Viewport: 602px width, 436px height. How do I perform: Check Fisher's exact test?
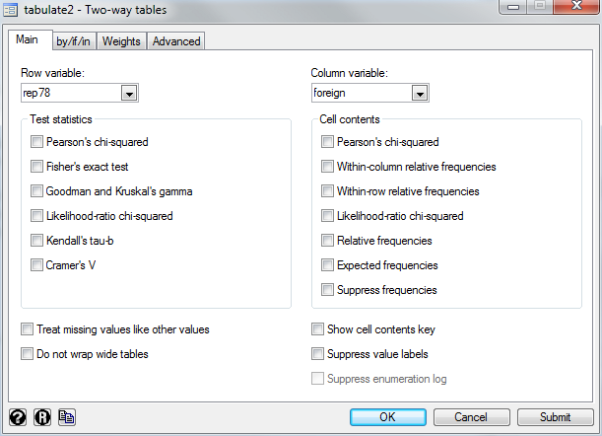coord(36,167)
